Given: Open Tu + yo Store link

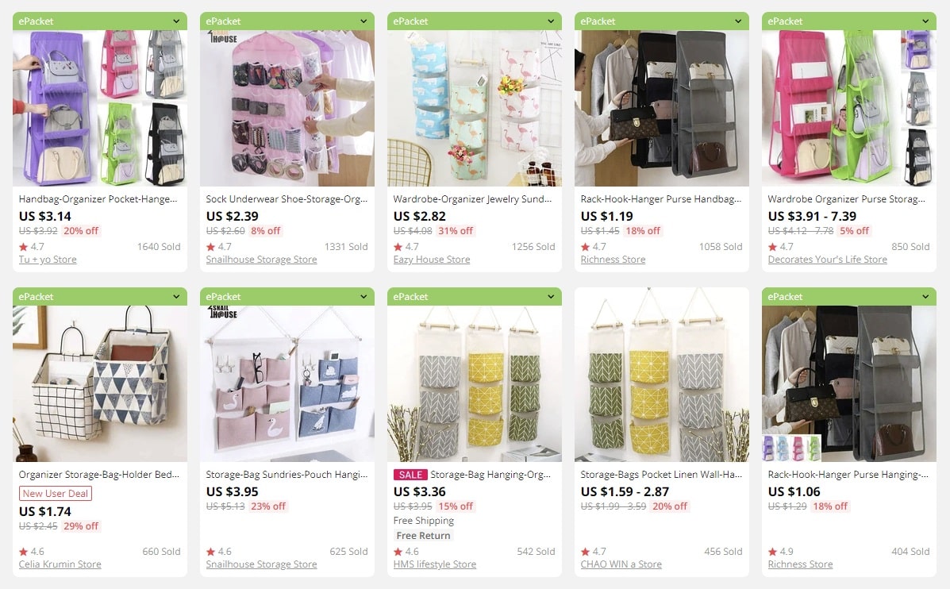Looking at the screenshot, I should click(x=48, y=260).
